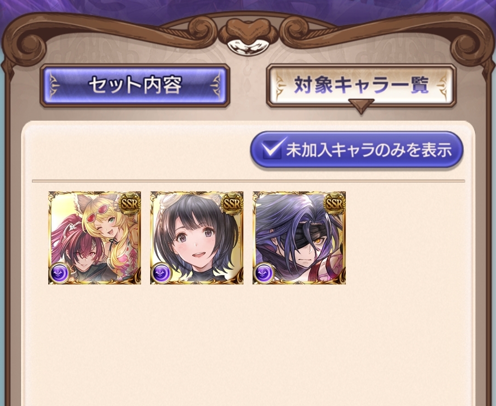Select the black-haired girl character portrait
Image resolution: width=496 pixels, height=406 pixels.
point(197,238)
